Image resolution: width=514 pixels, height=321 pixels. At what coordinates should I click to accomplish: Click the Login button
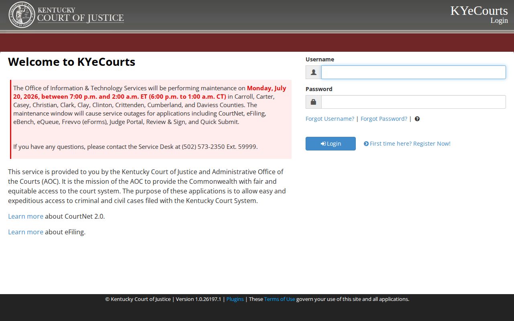tap(330, 144)
